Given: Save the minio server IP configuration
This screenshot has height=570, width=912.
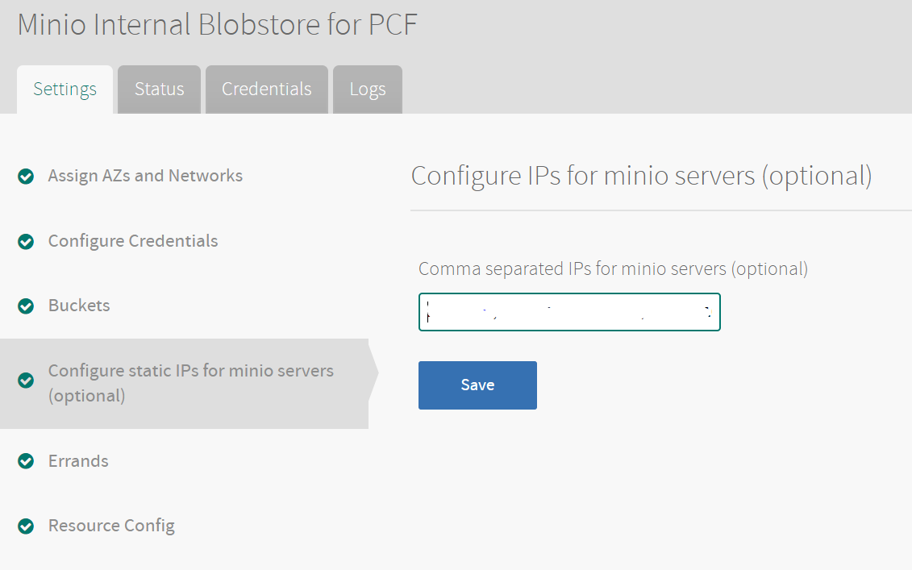Looking at the screenshot, I should tap(477, 385).
